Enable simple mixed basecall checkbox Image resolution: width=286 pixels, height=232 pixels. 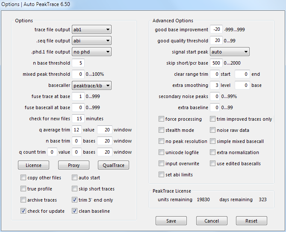pyautogui.click(x=212, y=141)
